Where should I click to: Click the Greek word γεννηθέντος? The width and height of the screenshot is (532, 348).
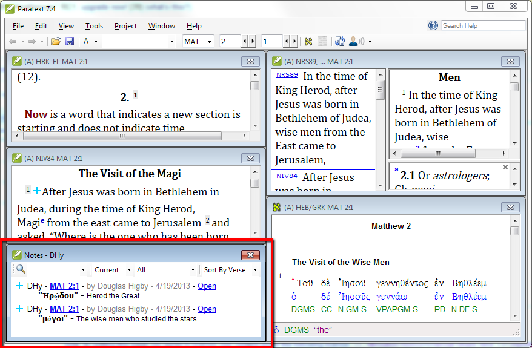402,283
